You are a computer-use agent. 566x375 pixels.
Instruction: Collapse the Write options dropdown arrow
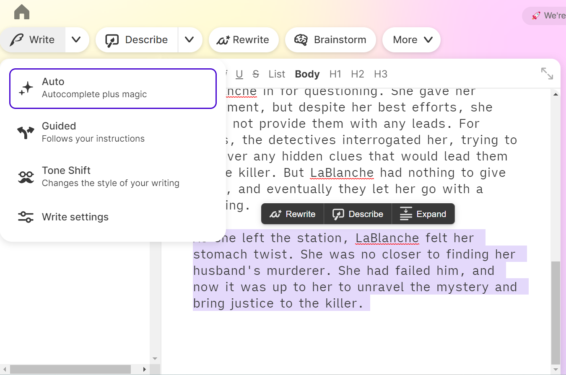[x=76, y=40]
